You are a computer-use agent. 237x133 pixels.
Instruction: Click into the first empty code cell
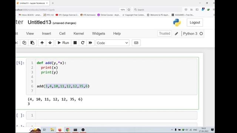[116, 115]
